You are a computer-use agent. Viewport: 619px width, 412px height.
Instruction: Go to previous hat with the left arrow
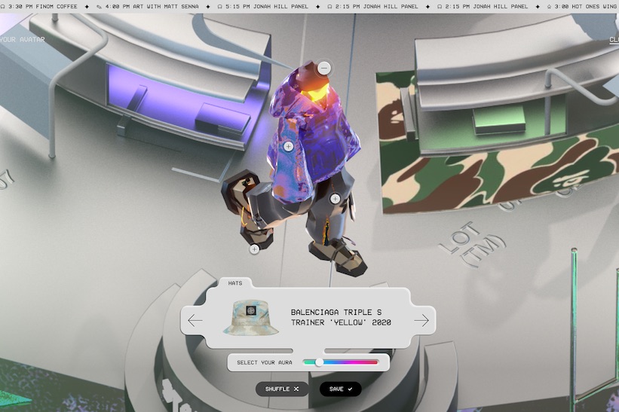point(195,320)
